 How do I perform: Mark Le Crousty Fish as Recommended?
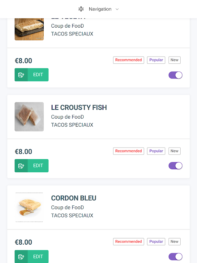point(128,151)
